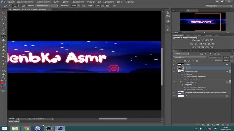Select the Clone Stamp tool
The image size is (234, 131).
[x=3, y=40]
